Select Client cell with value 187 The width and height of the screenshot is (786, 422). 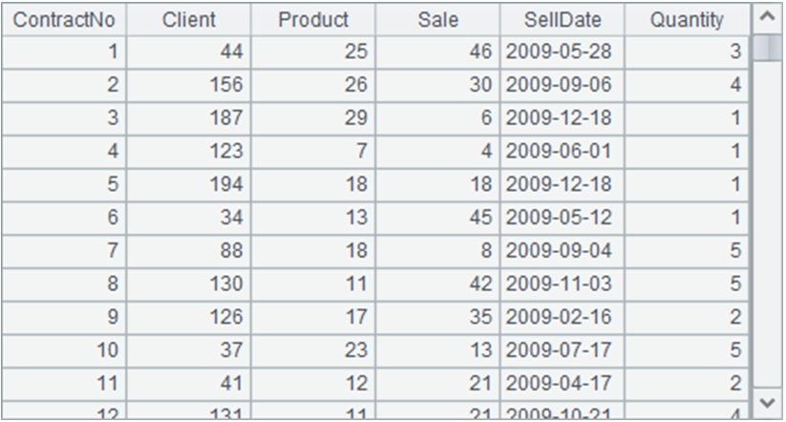point(189,118)
